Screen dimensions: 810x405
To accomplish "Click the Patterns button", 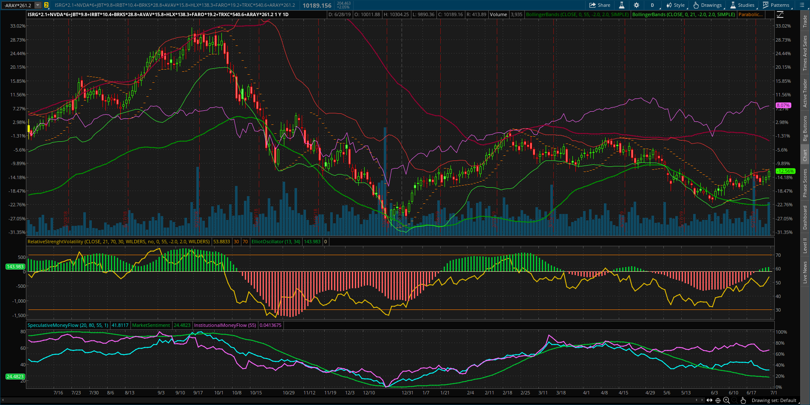I will tap(776, 5).
